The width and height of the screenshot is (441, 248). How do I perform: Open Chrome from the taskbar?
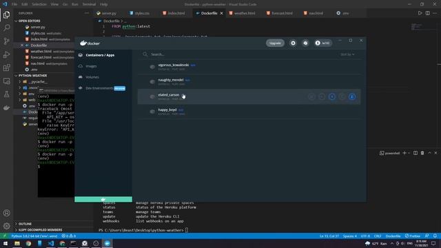click(x=28, y=243)
